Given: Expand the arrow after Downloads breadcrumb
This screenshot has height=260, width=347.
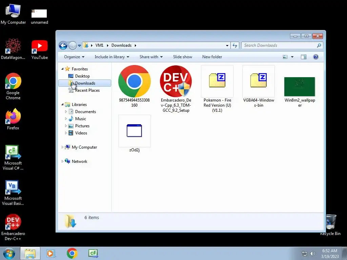Looking at the screenshot, I should [135, 46].
